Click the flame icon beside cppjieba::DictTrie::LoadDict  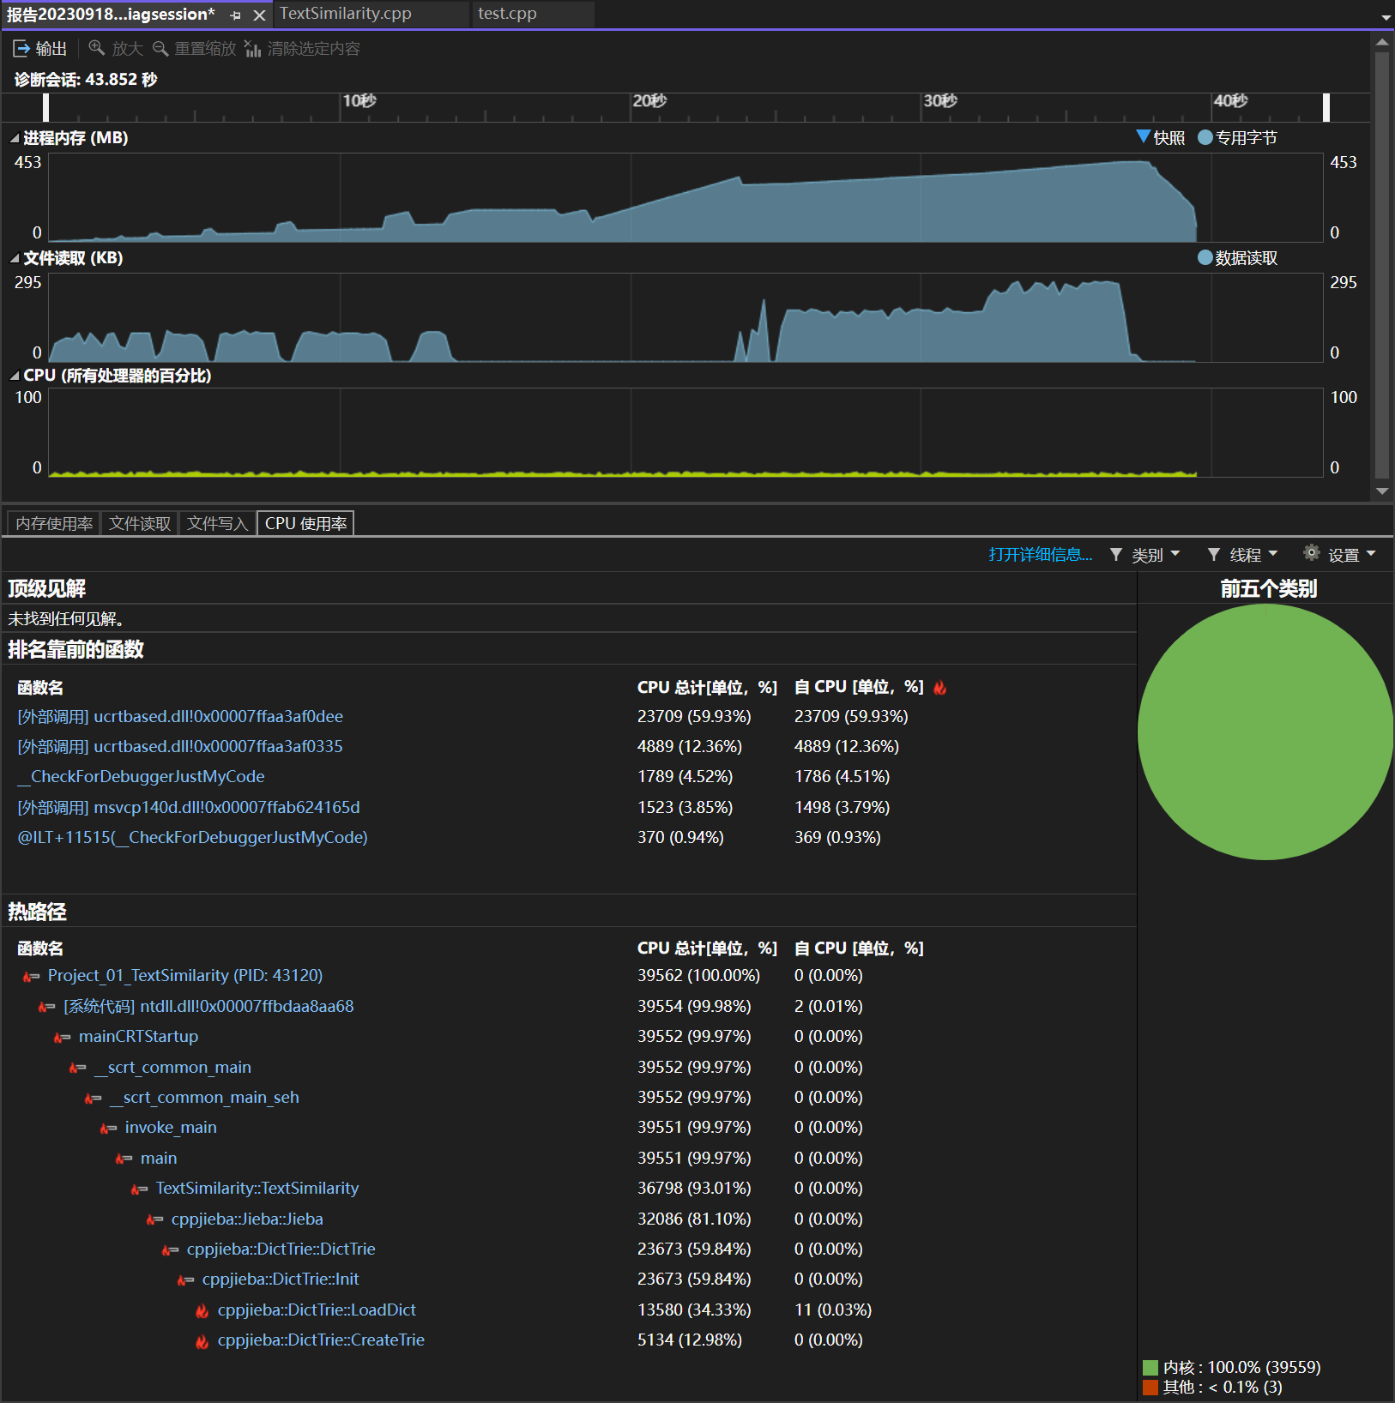[202, 1310]
